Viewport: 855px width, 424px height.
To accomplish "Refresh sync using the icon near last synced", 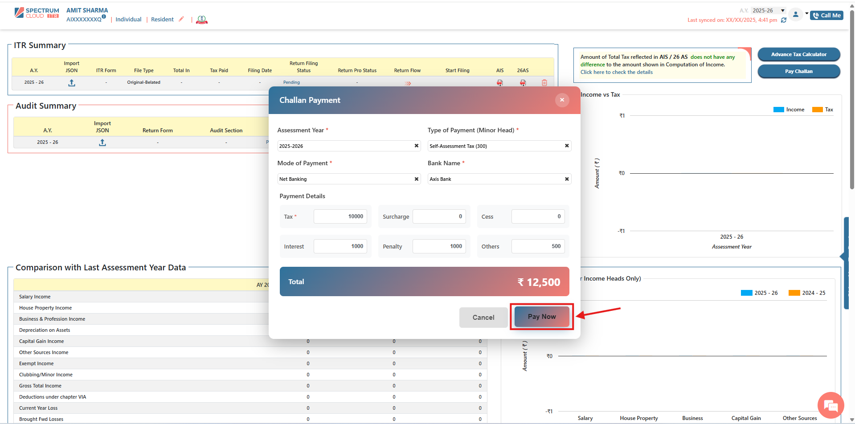I will click(783, 20).
